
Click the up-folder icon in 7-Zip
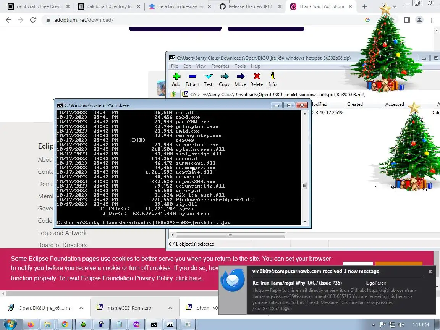[173, 94]
